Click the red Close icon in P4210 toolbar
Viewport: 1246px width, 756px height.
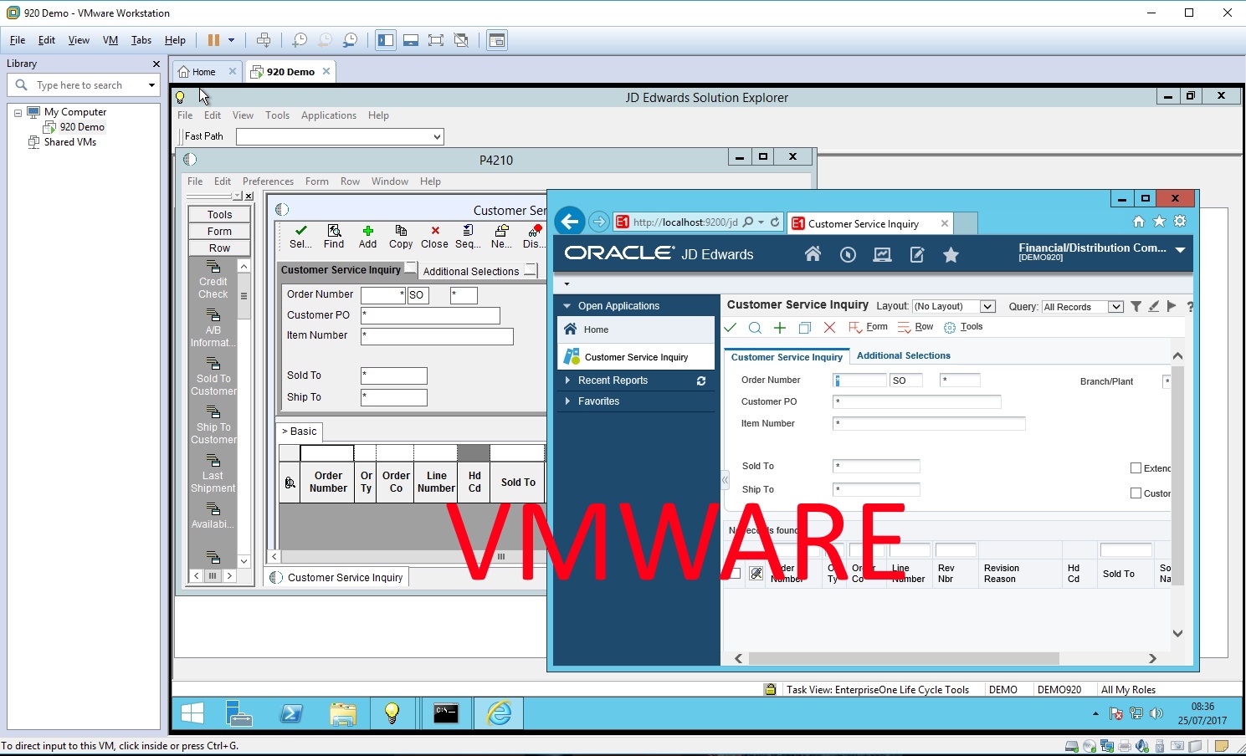coord(434,236)
